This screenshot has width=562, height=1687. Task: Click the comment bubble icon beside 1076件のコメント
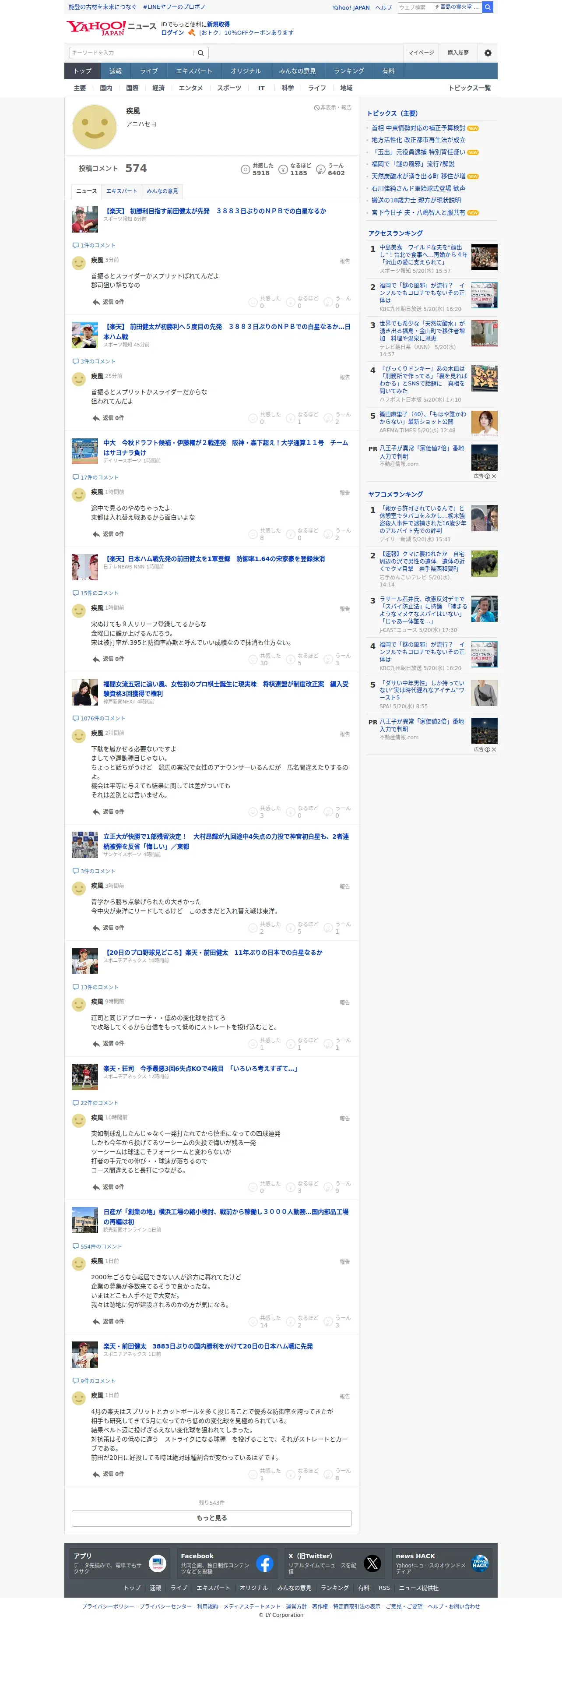point(75,718)
